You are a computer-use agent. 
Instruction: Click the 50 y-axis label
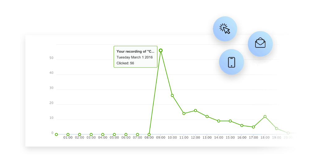51,58
